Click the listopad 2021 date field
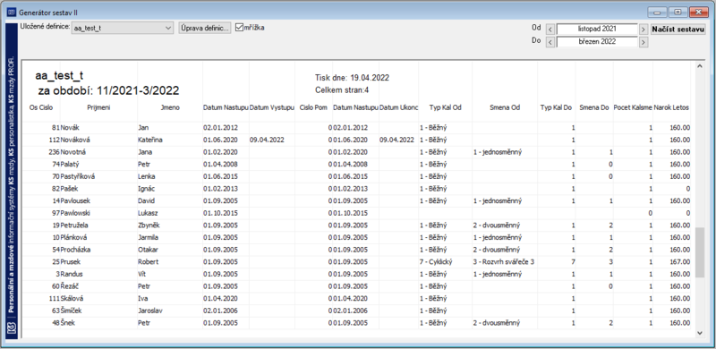 pos(597,29)
